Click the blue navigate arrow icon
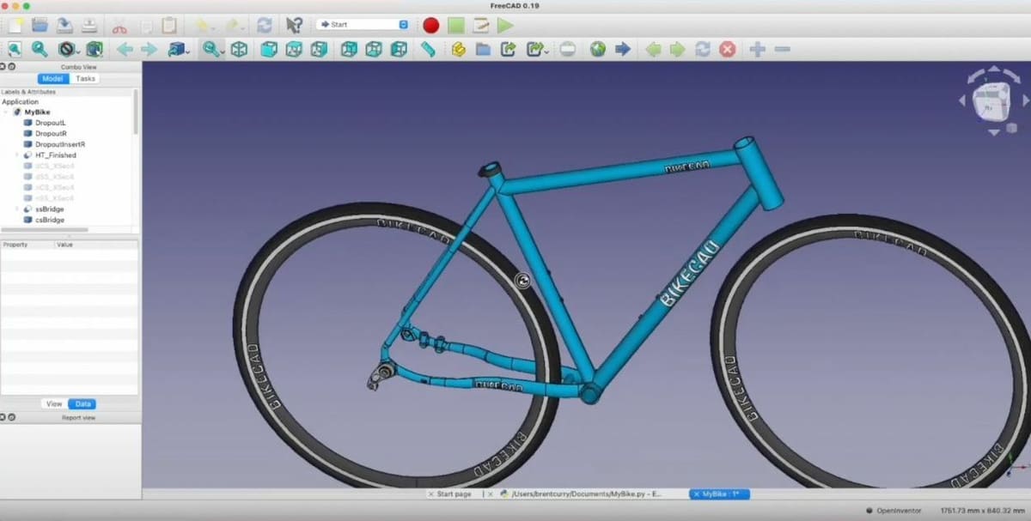The width and height of the screenshot is (1031, 521). (623, 49)
